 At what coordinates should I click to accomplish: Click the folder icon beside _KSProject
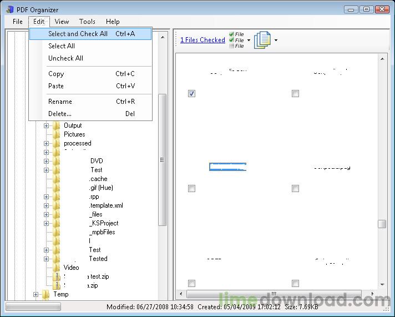click(56, 223)
